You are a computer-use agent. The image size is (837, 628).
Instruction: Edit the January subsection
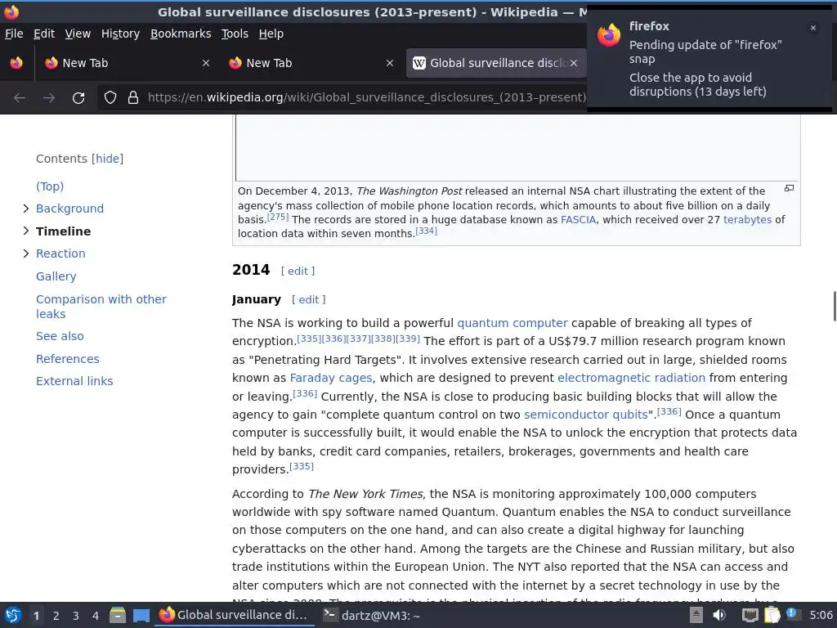pos(308,300)
